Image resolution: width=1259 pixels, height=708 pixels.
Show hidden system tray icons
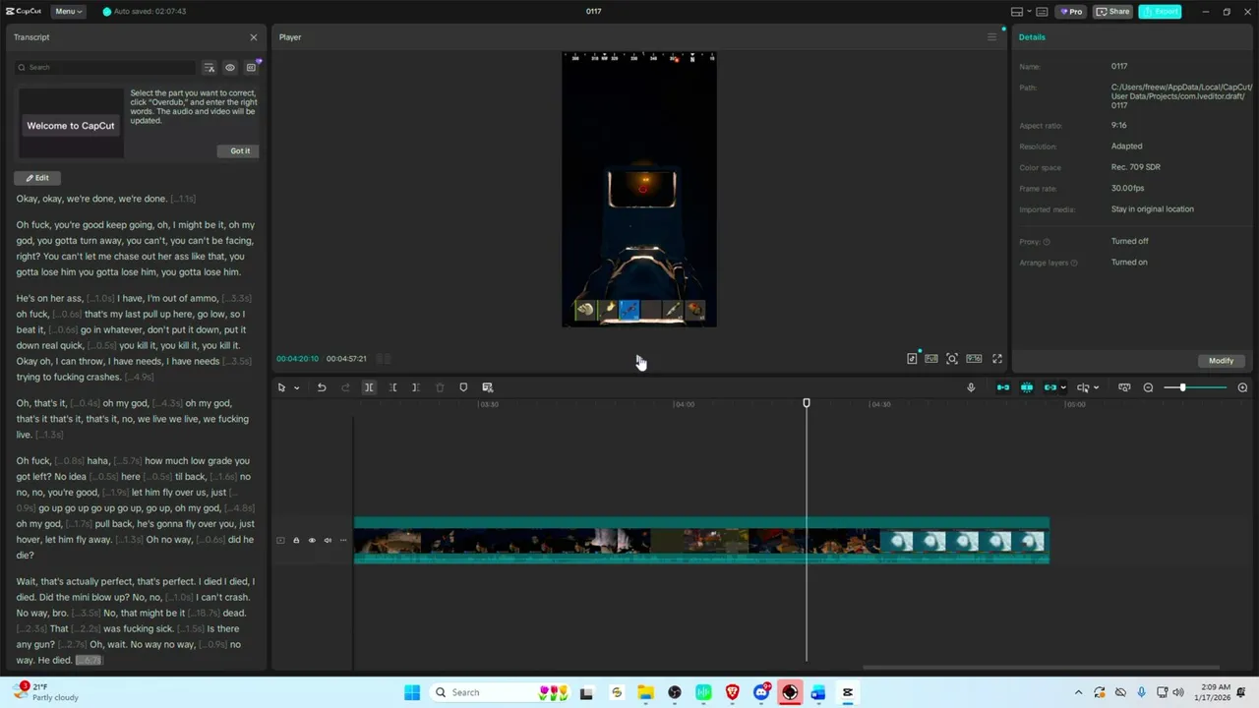tap(1078, 692)
